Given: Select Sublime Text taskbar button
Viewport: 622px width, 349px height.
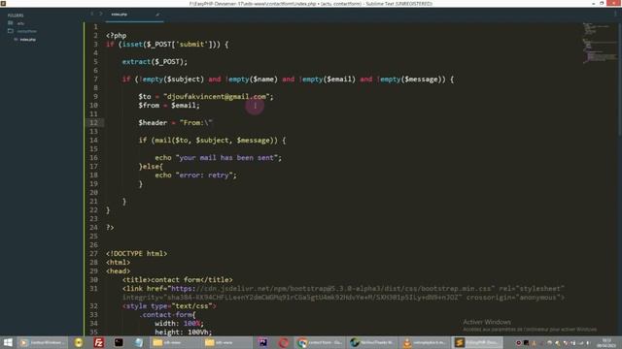Looking at the screenshot, I should (x=476, y=342).
